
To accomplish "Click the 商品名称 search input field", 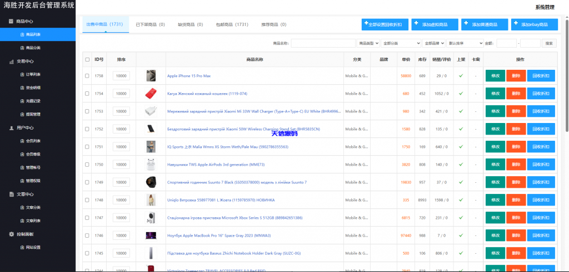I will point(323,43).
